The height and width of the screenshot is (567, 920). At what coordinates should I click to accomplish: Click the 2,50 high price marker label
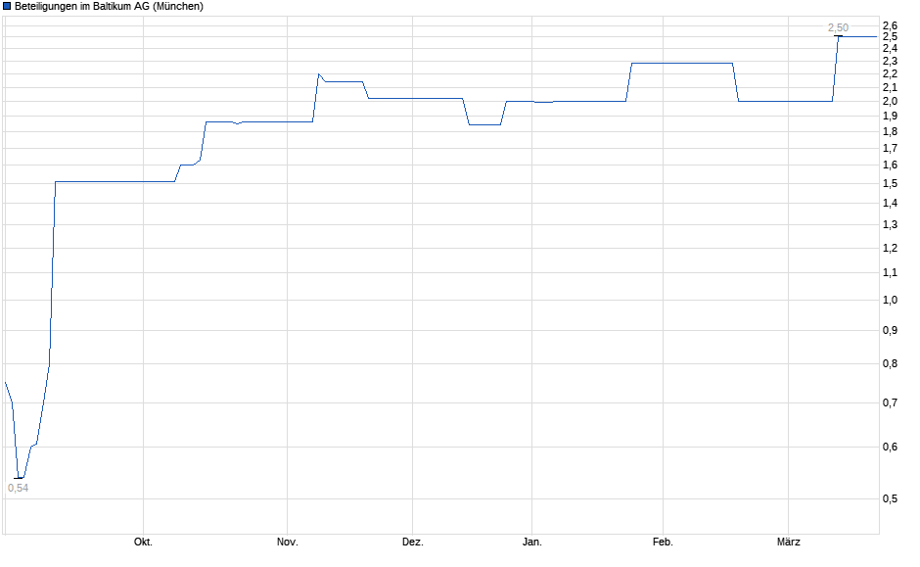[839, 25]
